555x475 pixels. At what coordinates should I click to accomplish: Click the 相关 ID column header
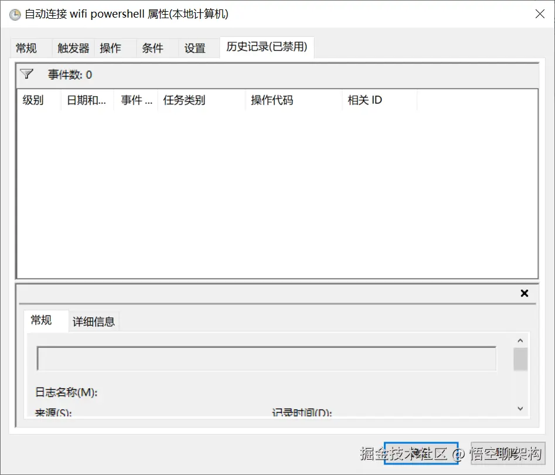click(365, 100)
